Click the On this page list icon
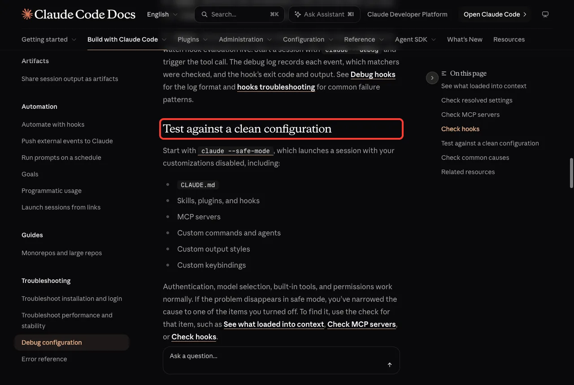The height and width of the screenshot is (385, 574). point(444,73)
